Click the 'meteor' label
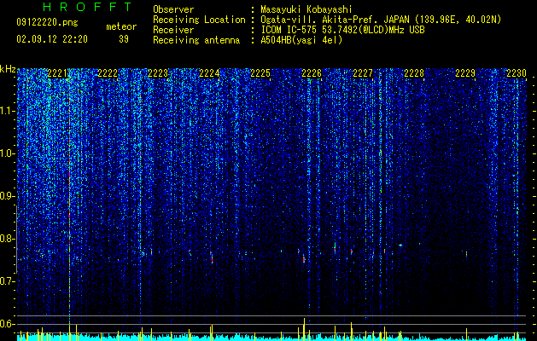 121,26
